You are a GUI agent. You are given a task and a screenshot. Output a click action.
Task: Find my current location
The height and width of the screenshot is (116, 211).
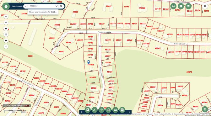pos(6,34)
